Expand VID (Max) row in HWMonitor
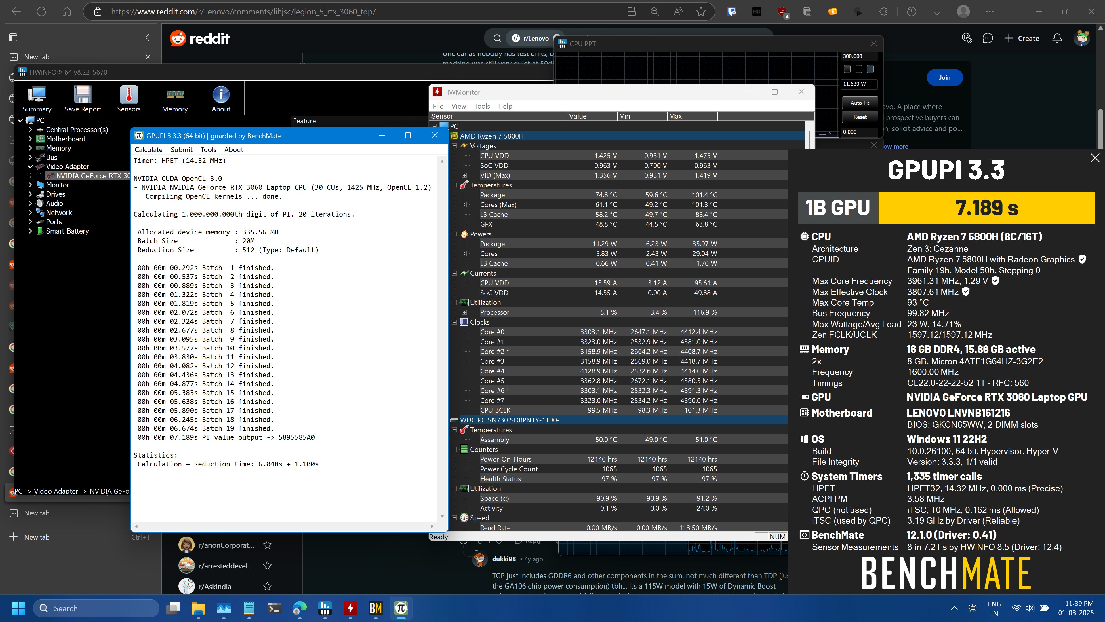 pyautogui.click(x=464, y=175)
